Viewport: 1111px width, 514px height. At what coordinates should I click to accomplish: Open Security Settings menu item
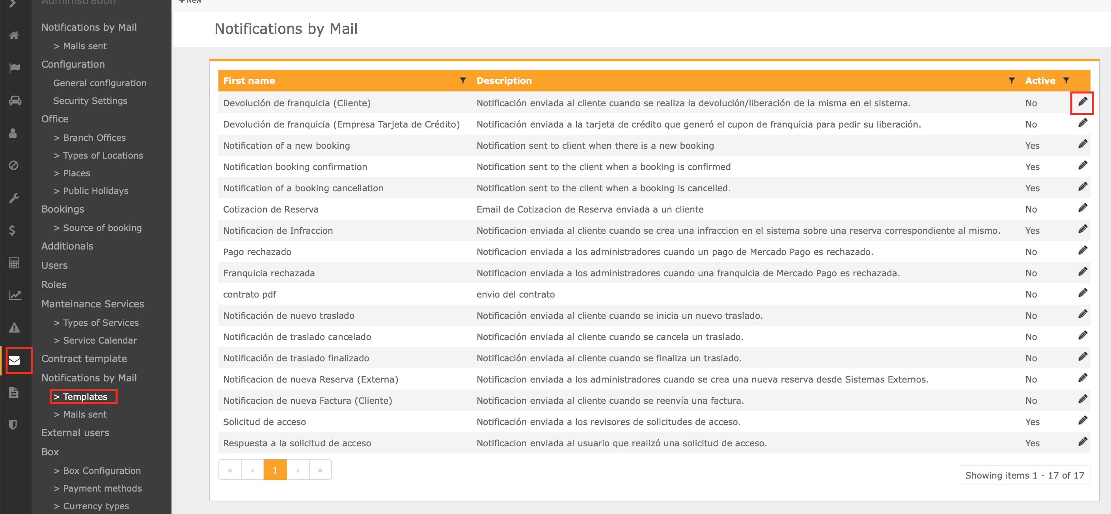(x=90, y=101)
